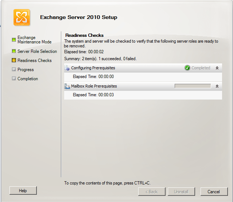Select Readiness Checks step in sidebar
Screen dimensions: 233x202
coord(35,61)
